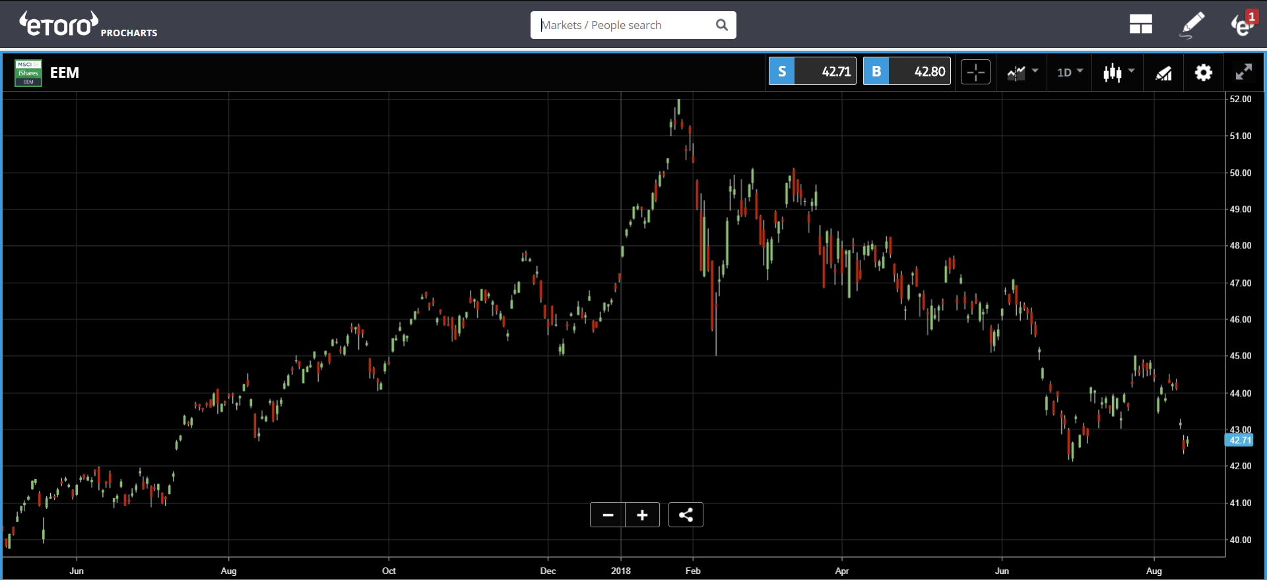Click the Markets / People search field

click(x=624, y=25)
